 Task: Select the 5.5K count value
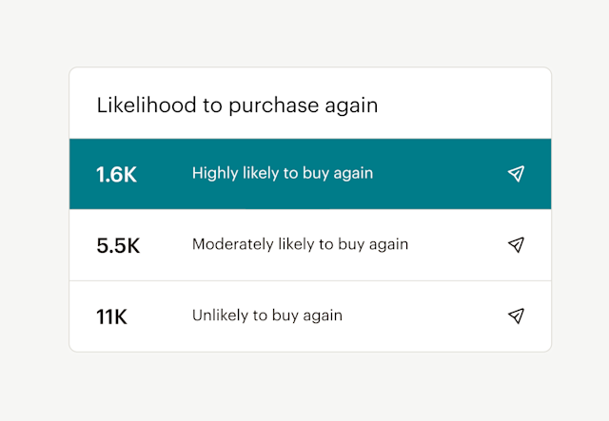coord(118,245)
